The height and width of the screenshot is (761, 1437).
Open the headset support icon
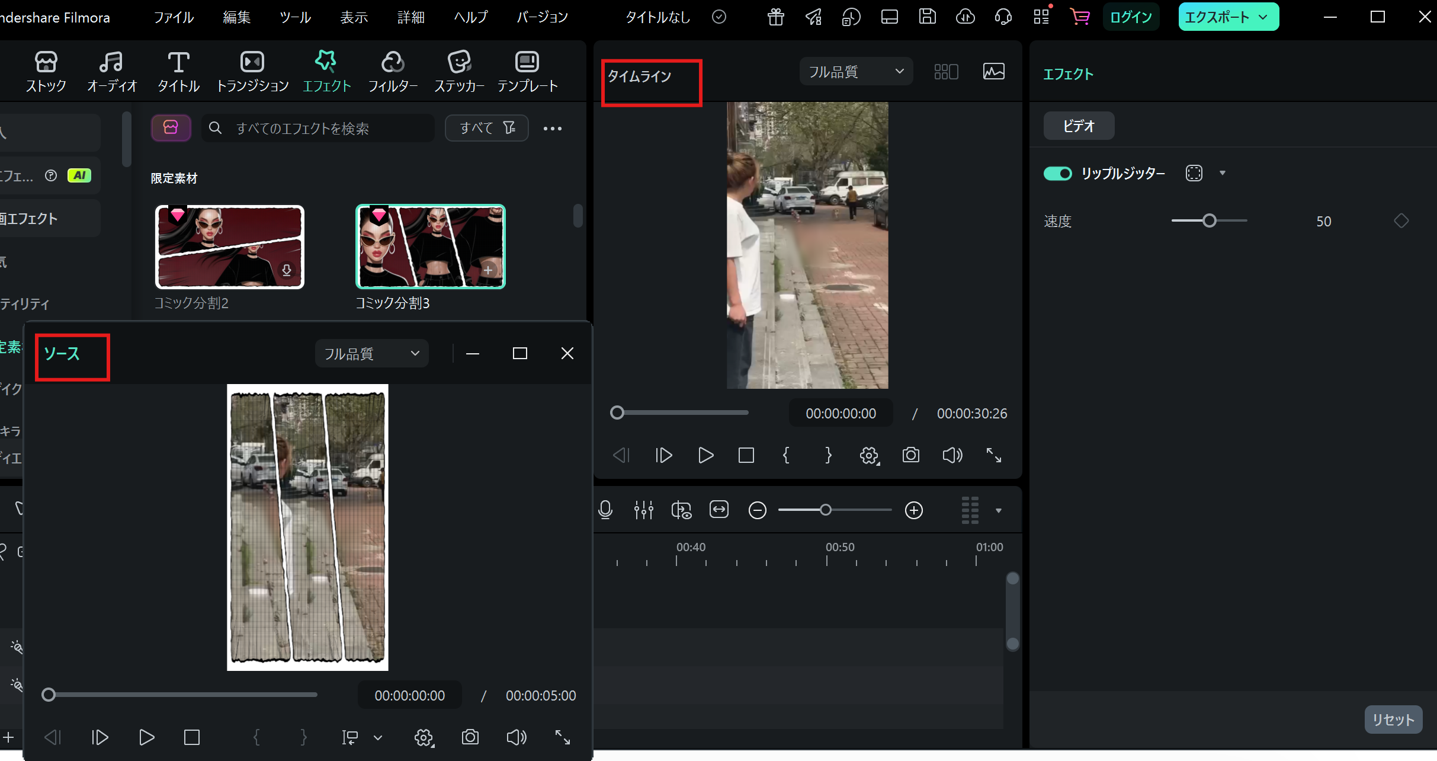(x=1003, y=17)
